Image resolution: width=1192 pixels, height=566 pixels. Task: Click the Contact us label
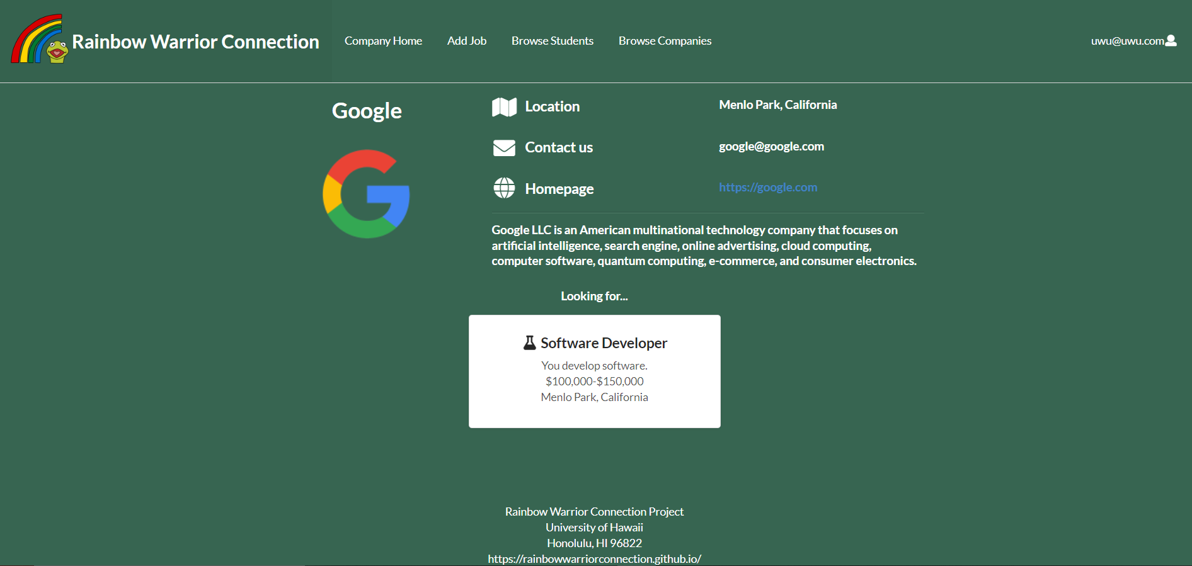click(x=559, y=147)
